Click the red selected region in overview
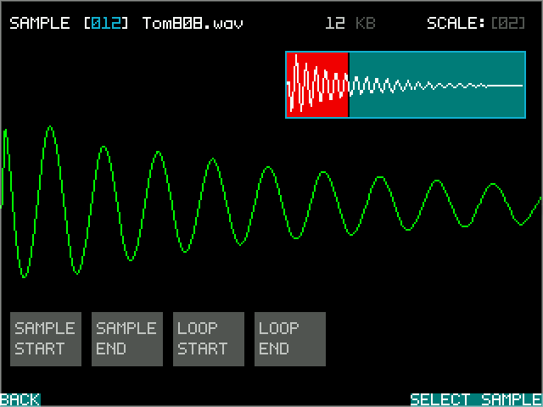The width and height of the screenshot is (543, 407). (x=317, y=85)
